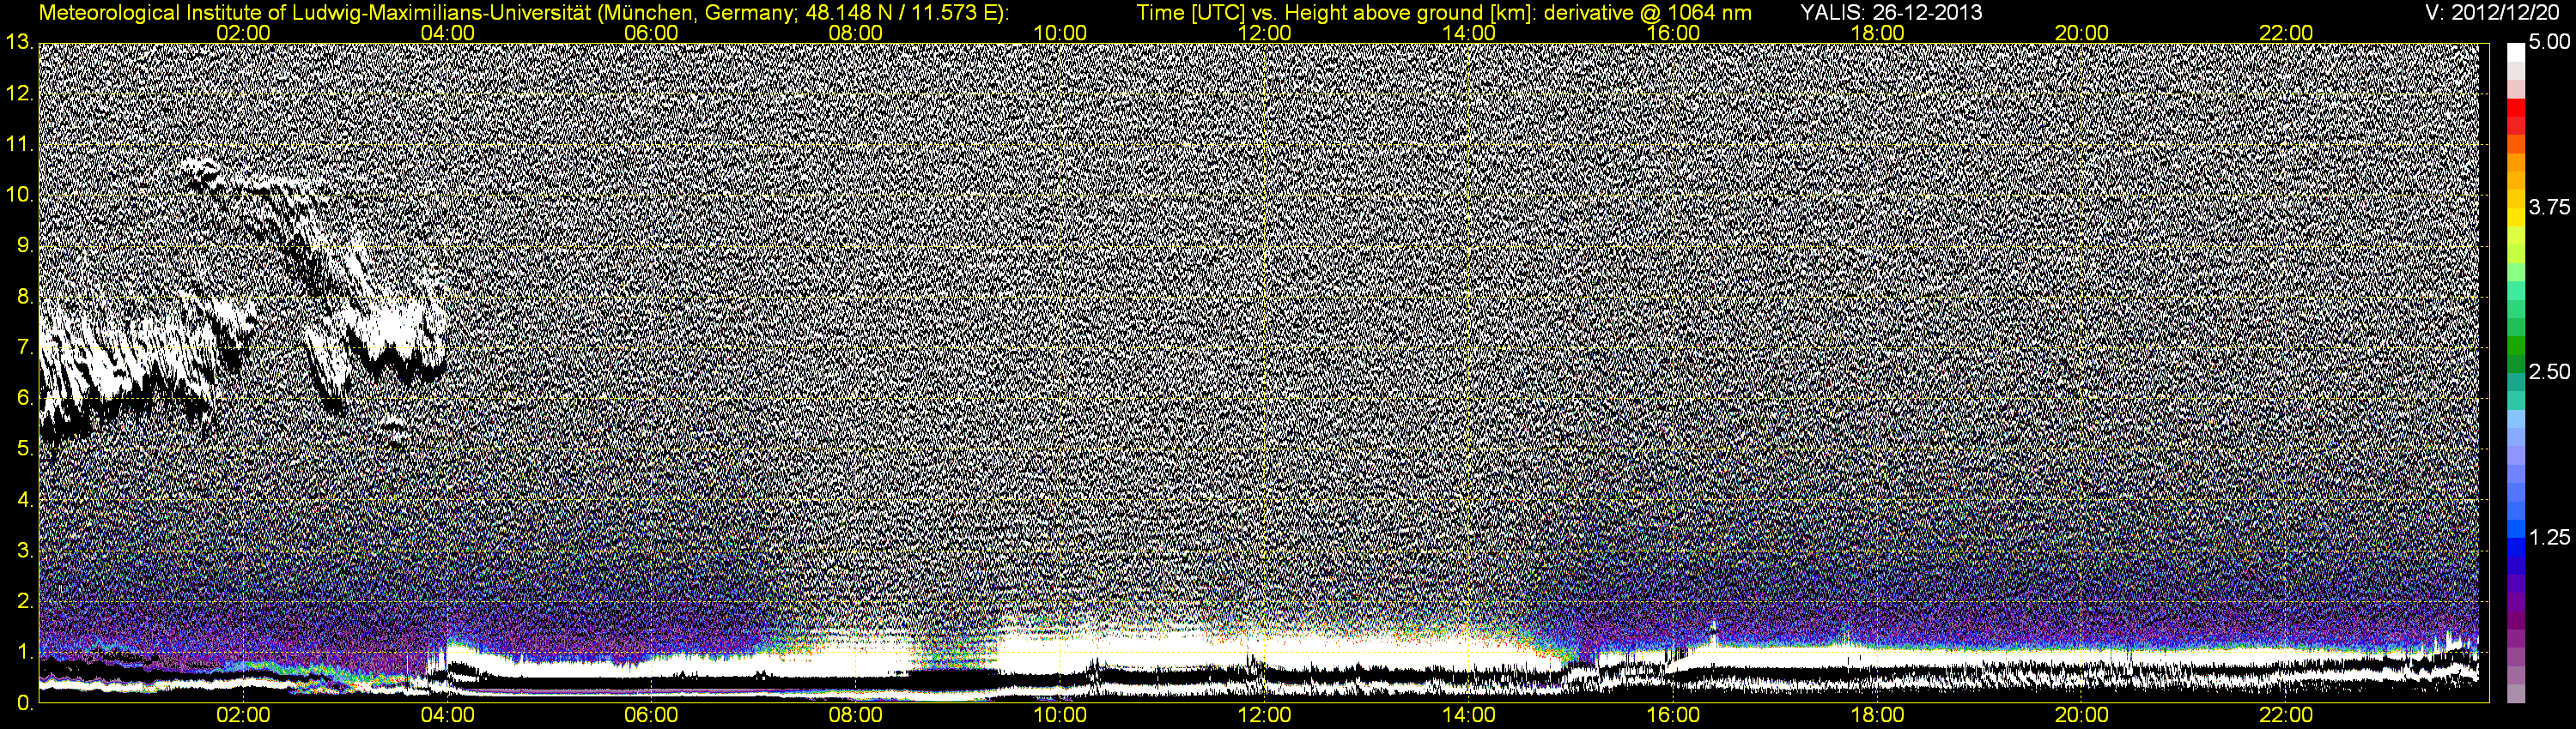Click the 22:00 label on the upper time axis
The height and width of the screenshot is (729, 2576).
pos(2286,33)
